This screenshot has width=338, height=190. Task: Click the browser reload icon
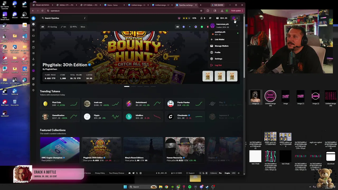coord(42,11)
